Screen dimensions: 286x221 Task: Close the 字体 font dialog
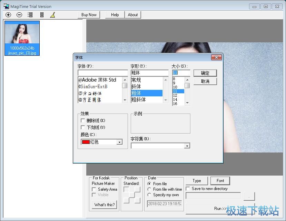[216, 57]
